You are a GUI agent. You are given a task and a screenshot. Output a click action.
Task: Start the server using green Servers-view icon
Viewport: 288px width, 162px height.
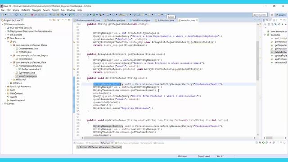pyautogui.click(x=263, y=142)
